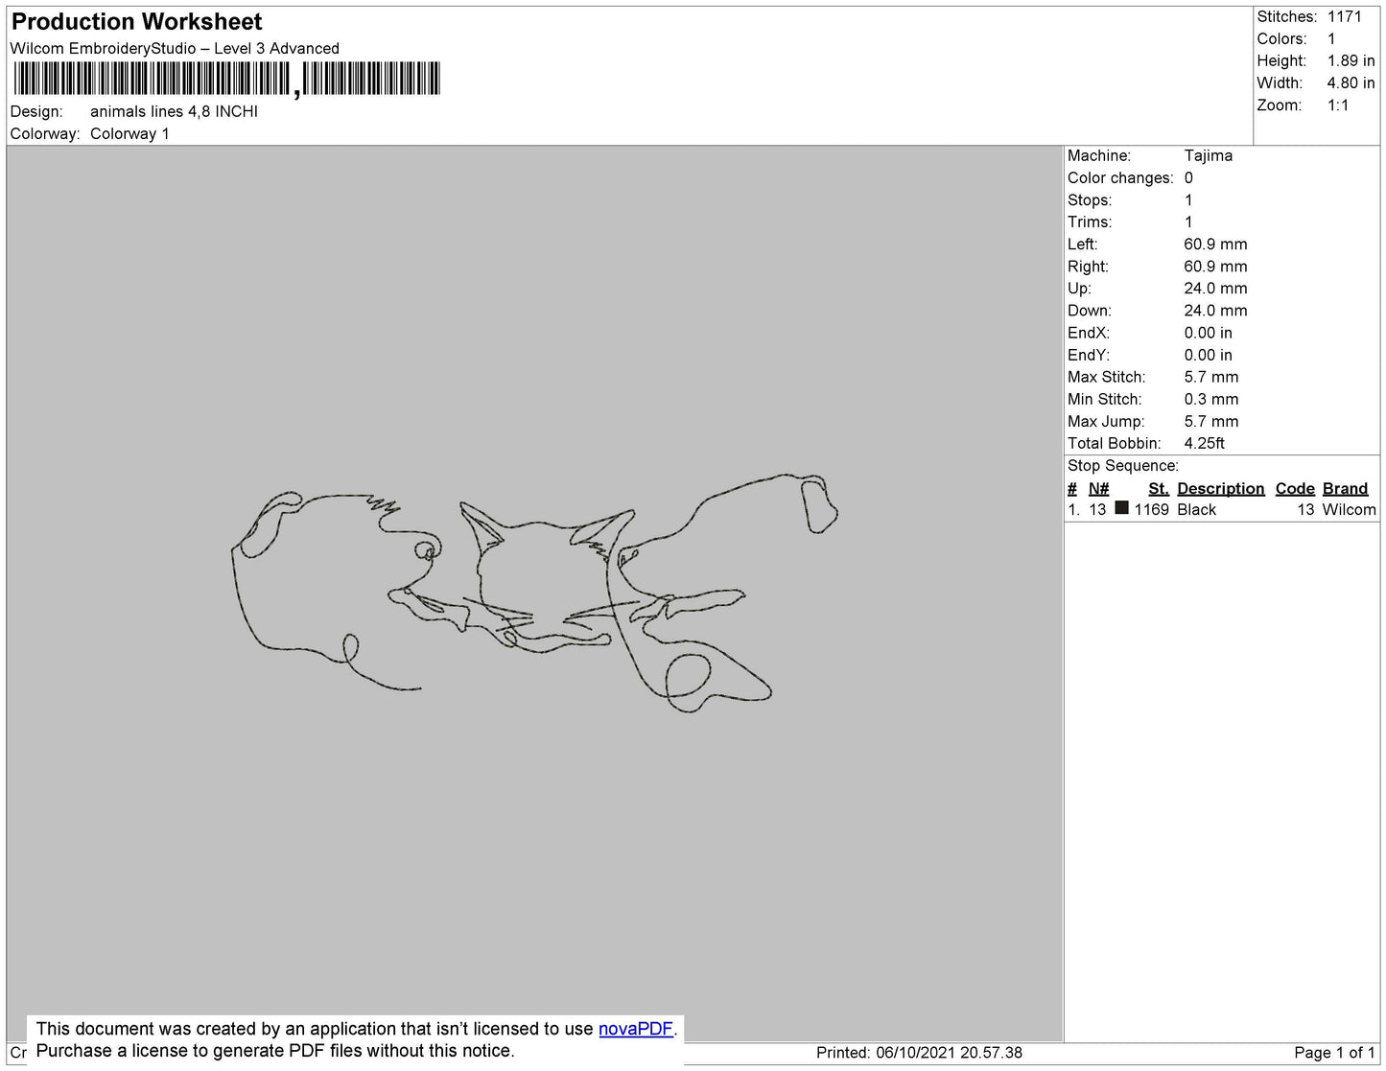
Task: Select the Right value 60.9 mm
Action: [1215, 267]
